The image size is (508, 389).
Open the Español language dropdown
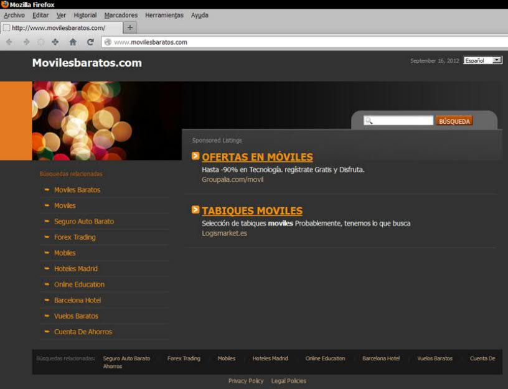pyautogui.click(x=482, y=60)
